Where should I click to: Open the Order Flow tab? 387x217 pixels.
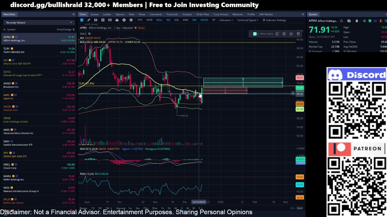[203, 14]
